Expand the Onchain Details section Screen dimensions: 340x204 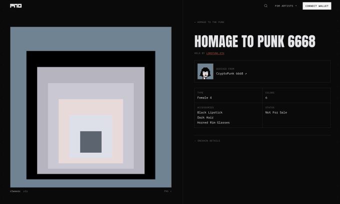coord(207,141)
